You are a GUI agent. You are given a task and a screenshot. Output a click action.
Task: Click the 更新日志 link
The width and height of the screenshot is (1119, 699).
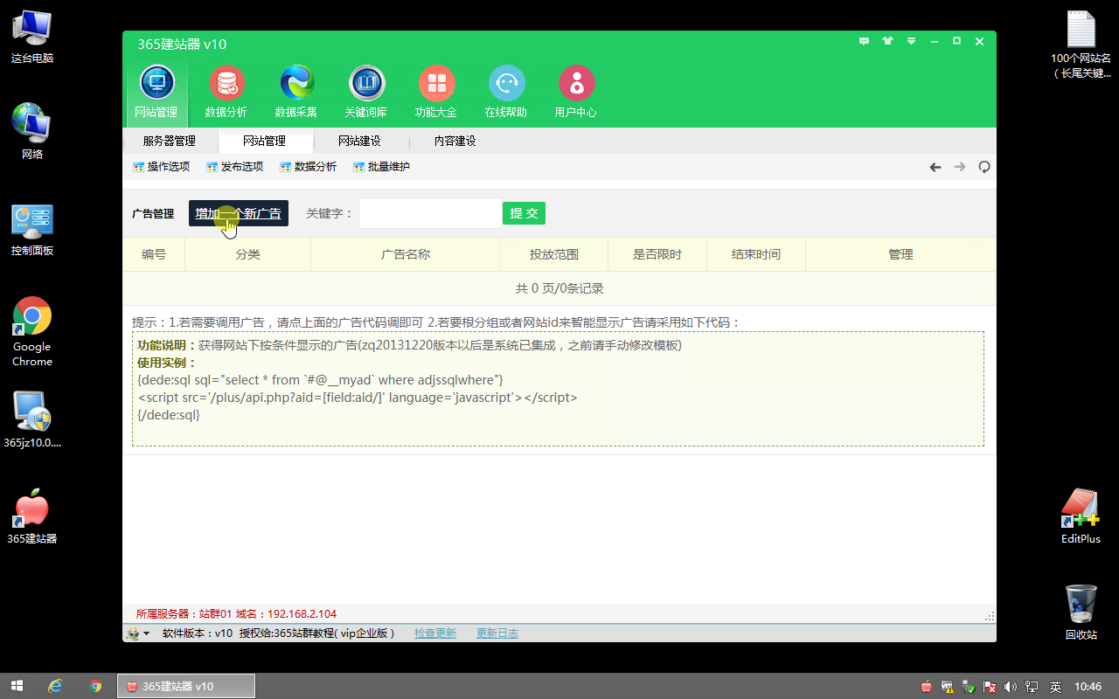pos(497,633)
